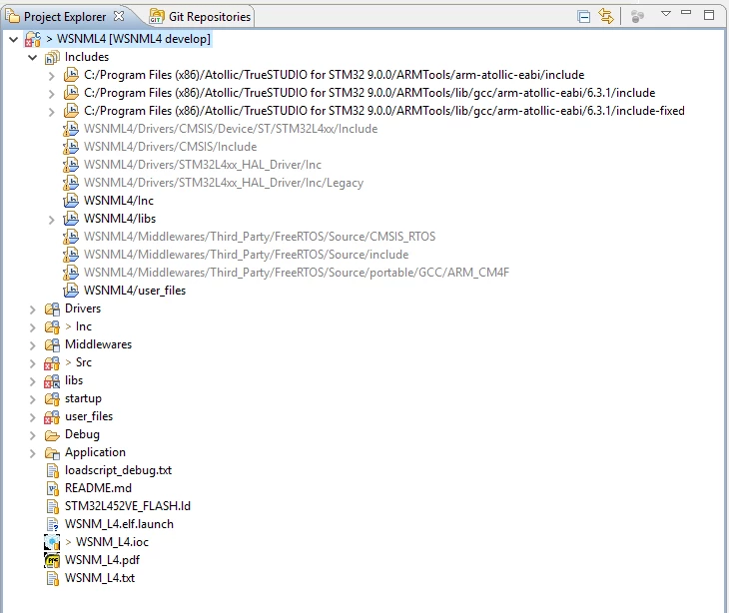
Task: Click the STM32L452VE_FLASH.ld file icon
Action: 53,506
